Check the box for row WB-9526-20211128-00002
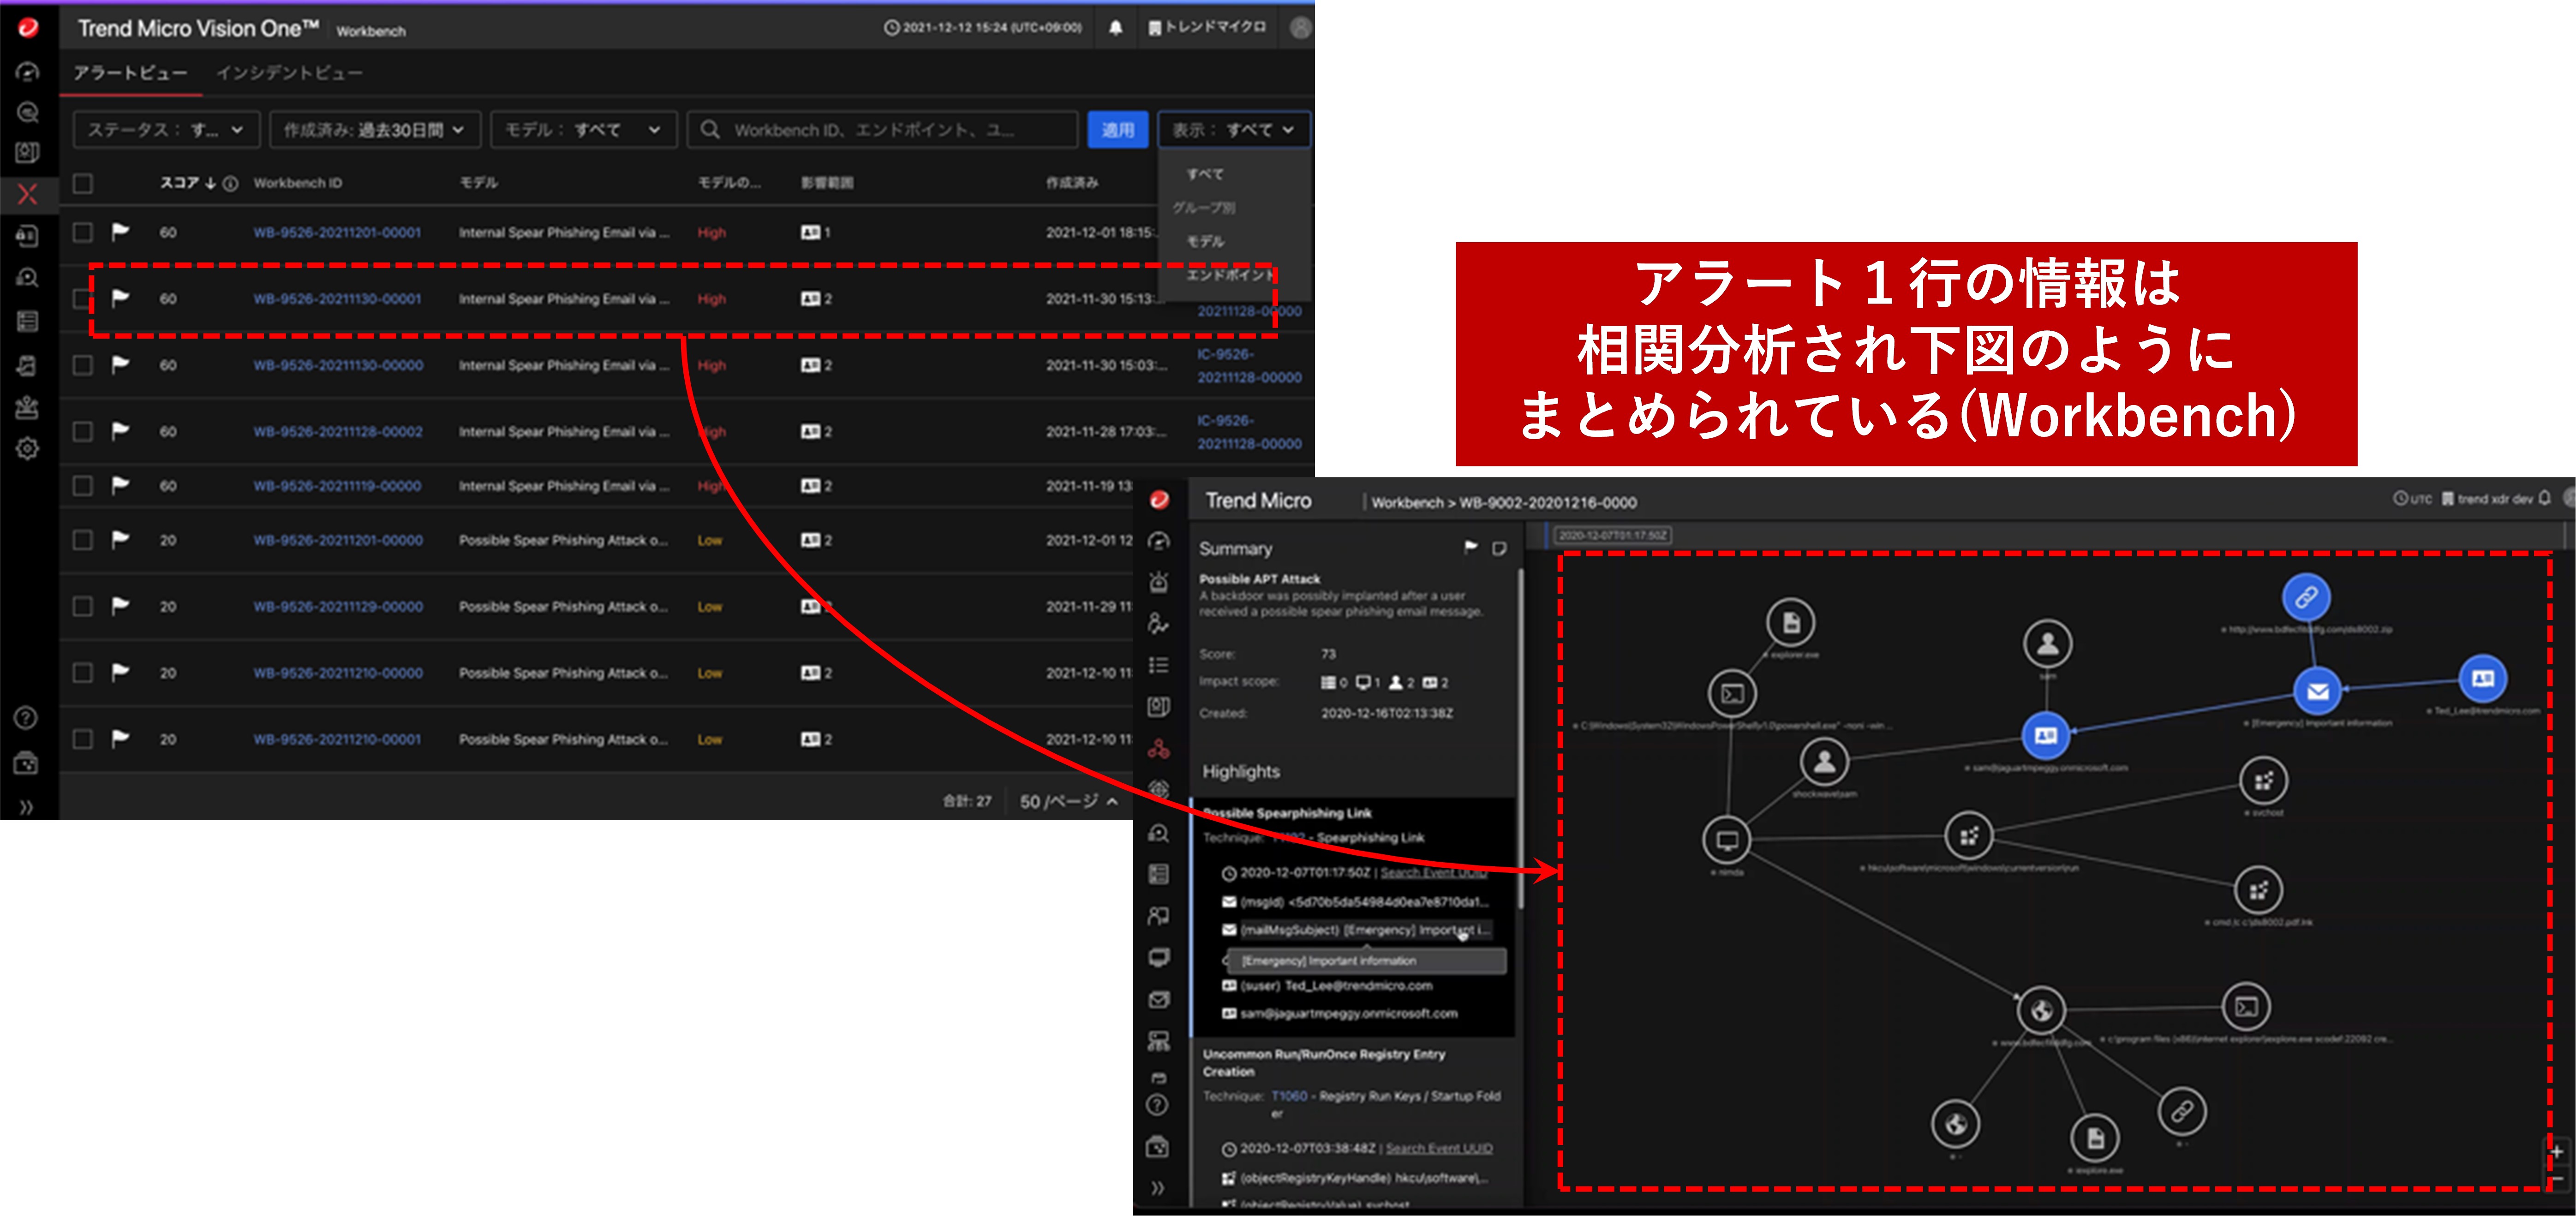This screenshot has width=2576, height=1216. tap(83, 431)
